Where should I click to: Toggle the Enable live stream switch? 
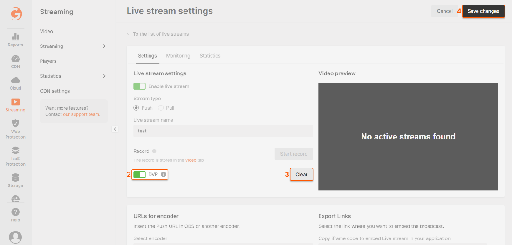(x=139, y=86)
